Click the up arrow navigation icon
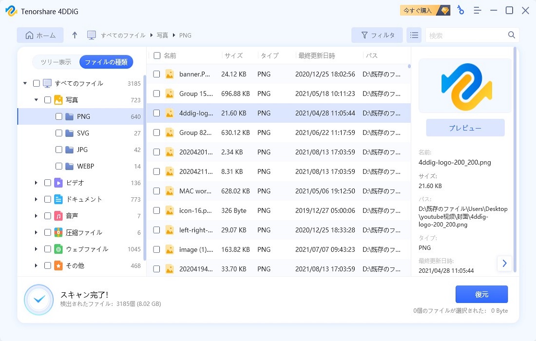Screen dimensions: 536x341 coord(75,35)
